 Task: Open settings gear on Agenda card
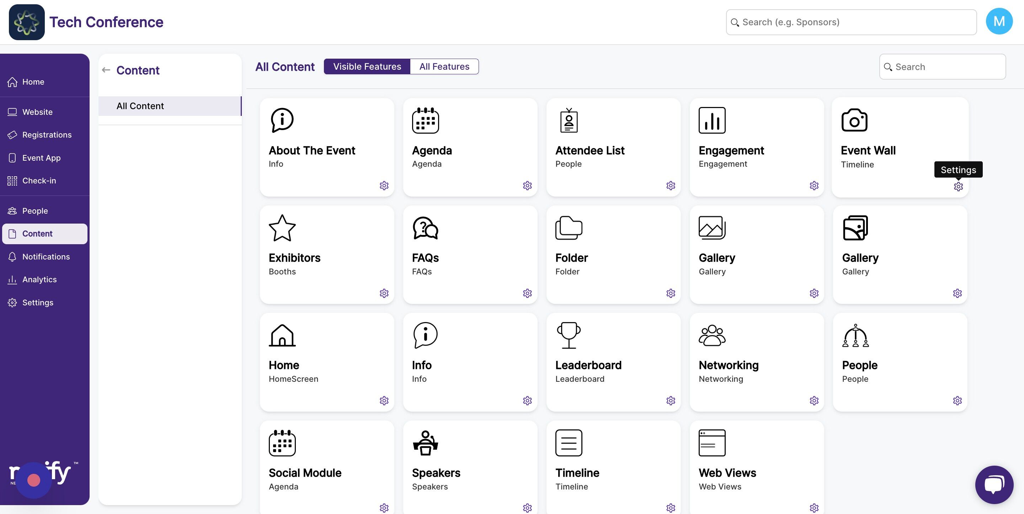[x=527, y=186]
